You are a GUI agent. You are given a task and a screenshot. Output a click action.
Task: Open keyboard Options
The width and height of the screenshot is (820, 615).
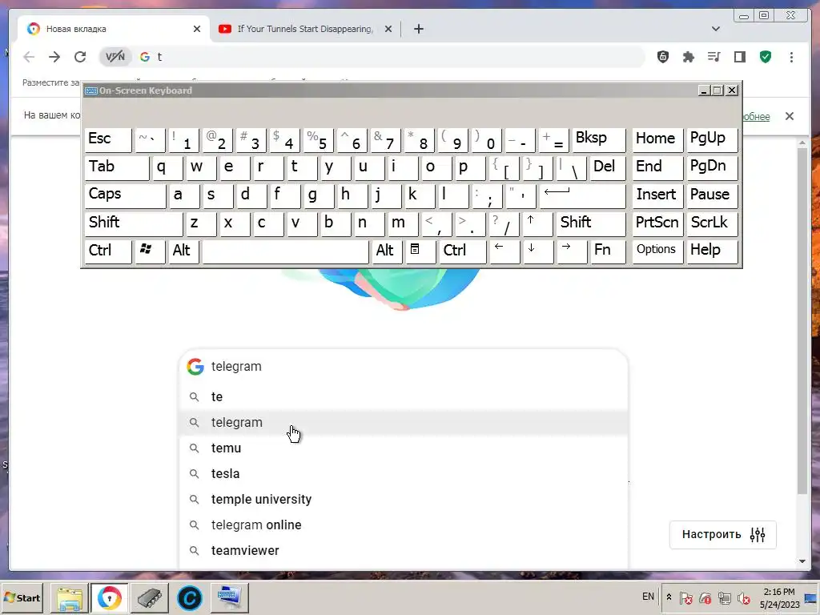[x=657, y=251]
